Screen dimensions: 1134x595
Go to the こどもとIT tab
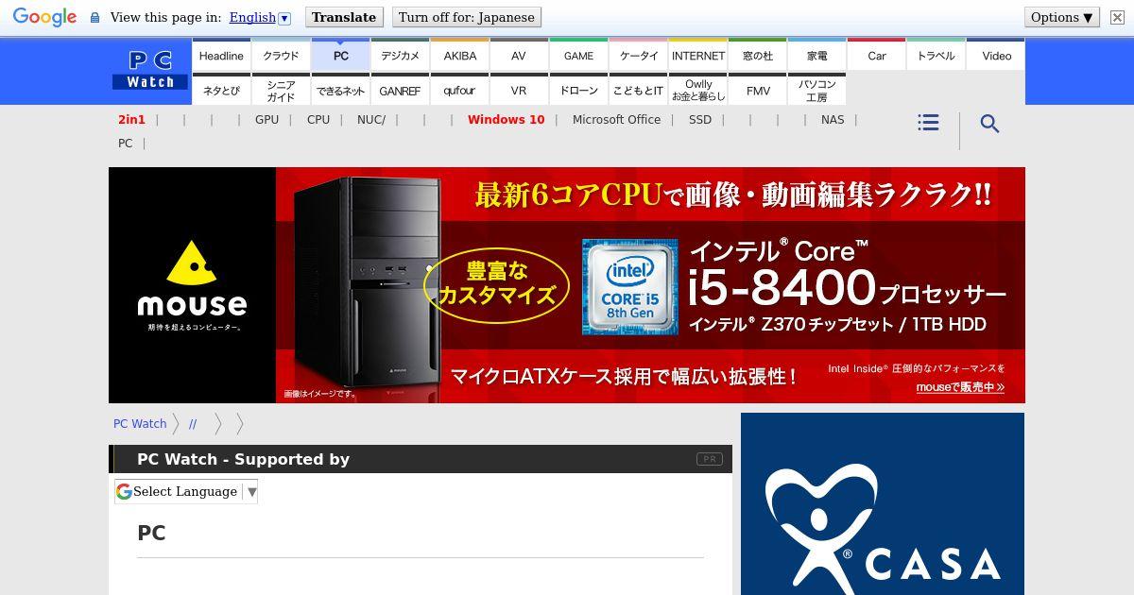tap(639, 90)
